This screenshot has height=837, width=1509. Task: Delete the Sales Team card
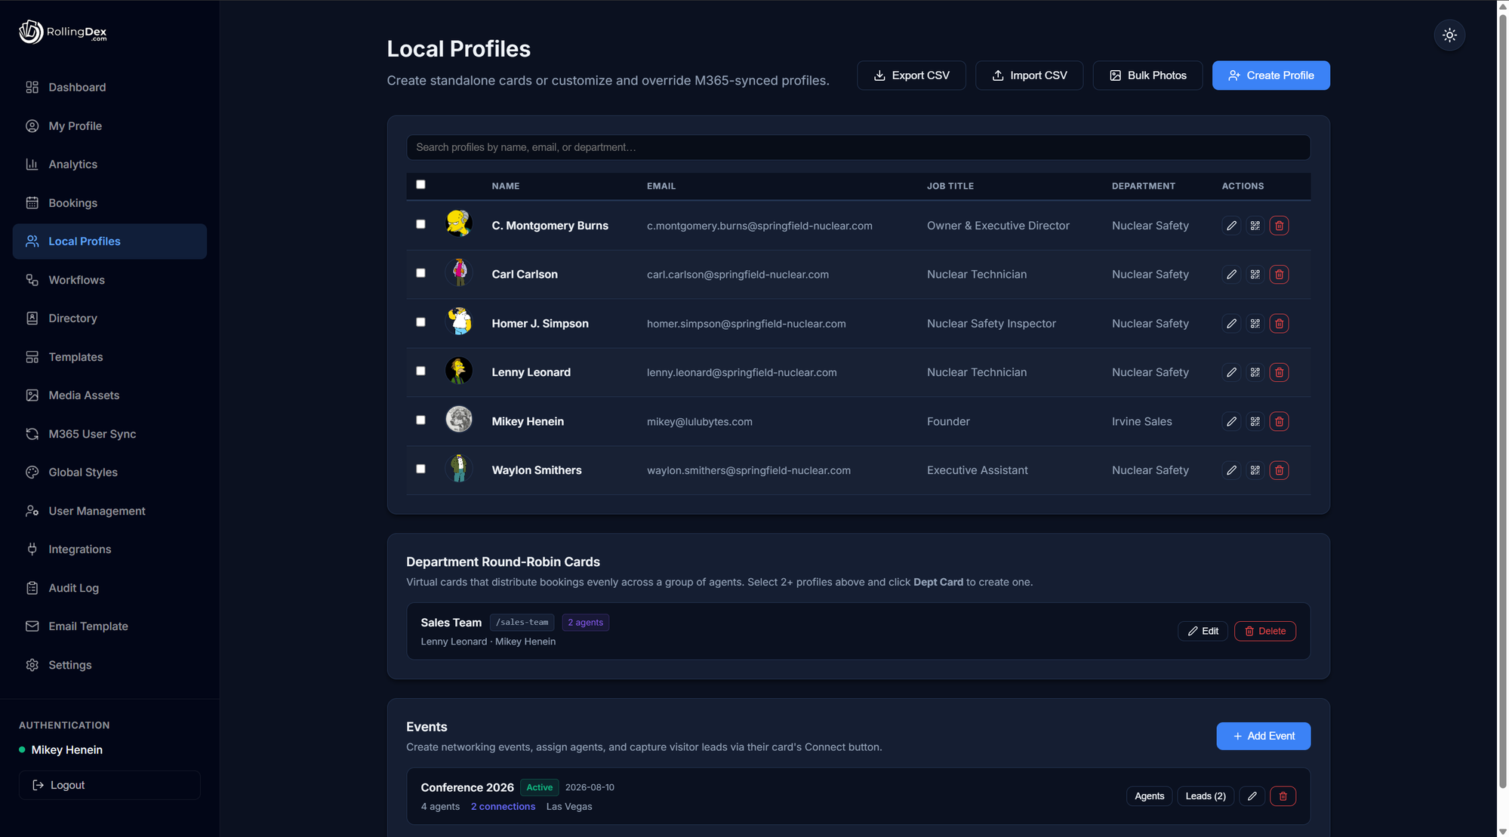click(1264, 631)
